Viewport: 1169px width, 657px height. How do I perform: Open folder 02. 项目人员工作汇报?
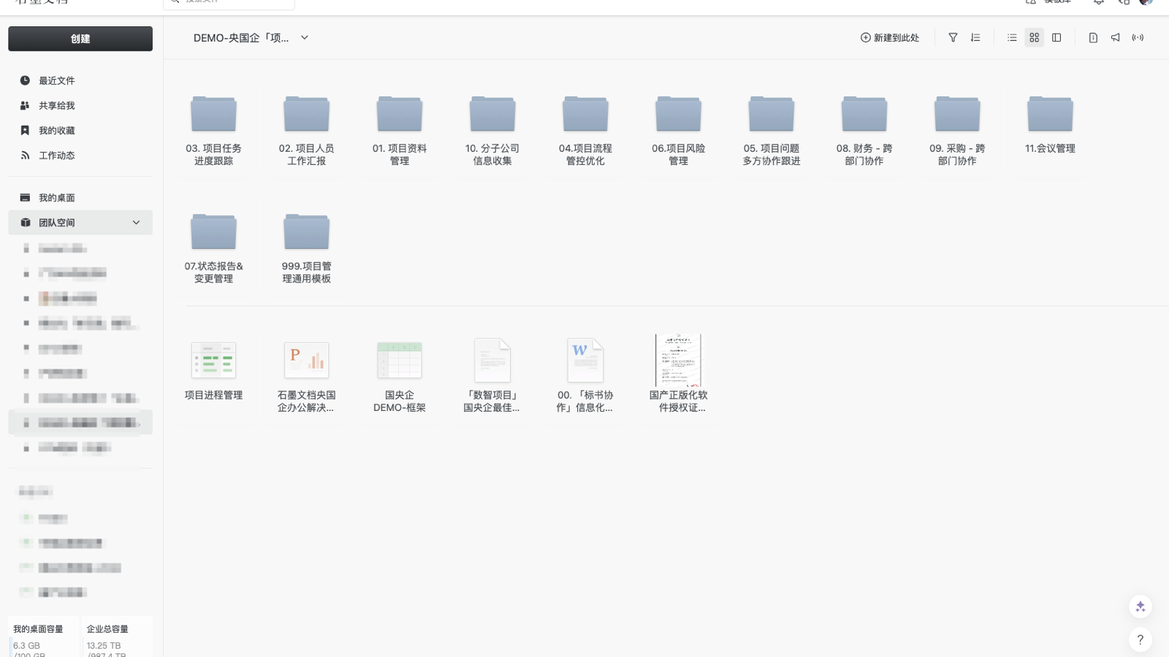tap(307, 131)
